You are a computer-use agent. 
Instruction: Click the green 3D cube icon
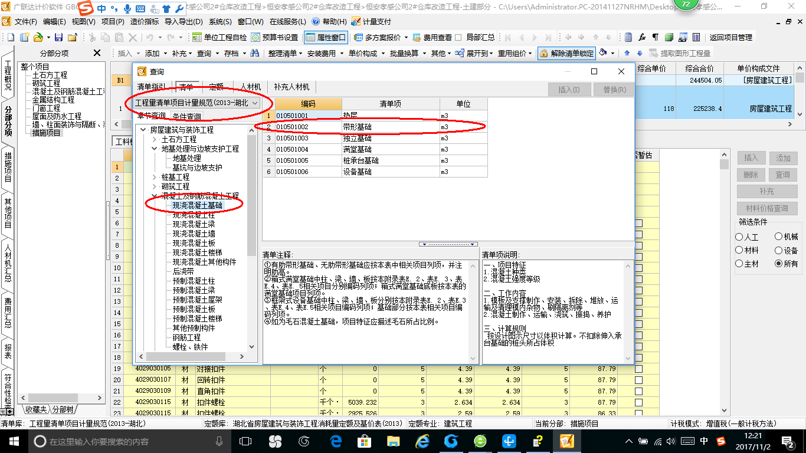pos(669,37)
